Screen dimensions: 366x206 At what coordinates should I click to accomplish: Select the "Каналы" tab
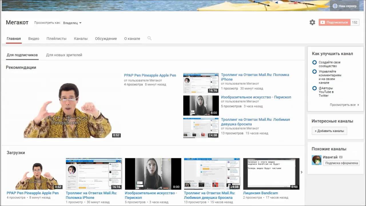(x=81, y=39)
